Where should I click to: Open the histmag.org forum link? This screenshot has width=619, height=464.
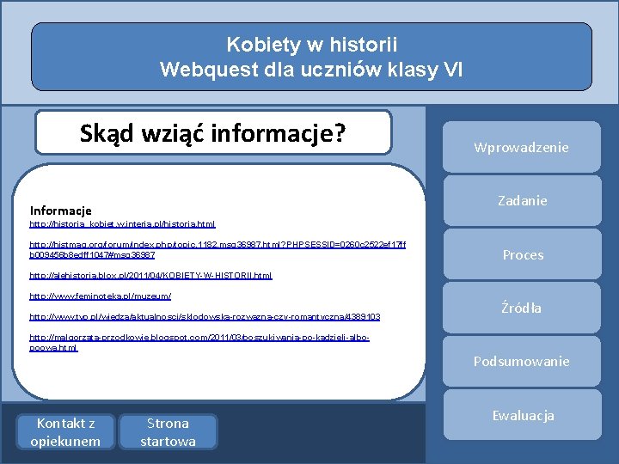218,250
